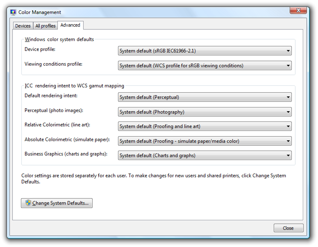Open the All profiles tab
The image size is (318, 247).
tap(45, 26)
